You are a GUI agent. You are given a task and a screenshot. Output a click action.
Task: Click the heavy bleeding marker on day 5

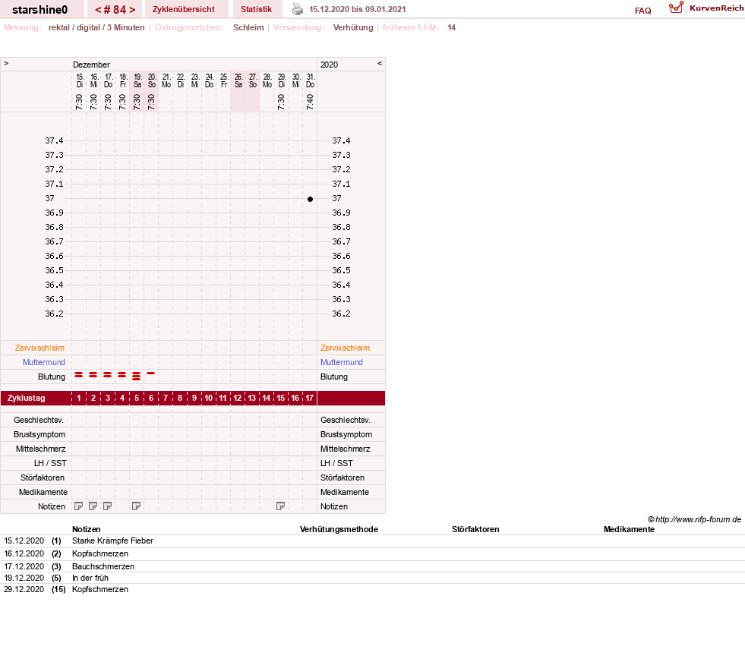point(137,377)
